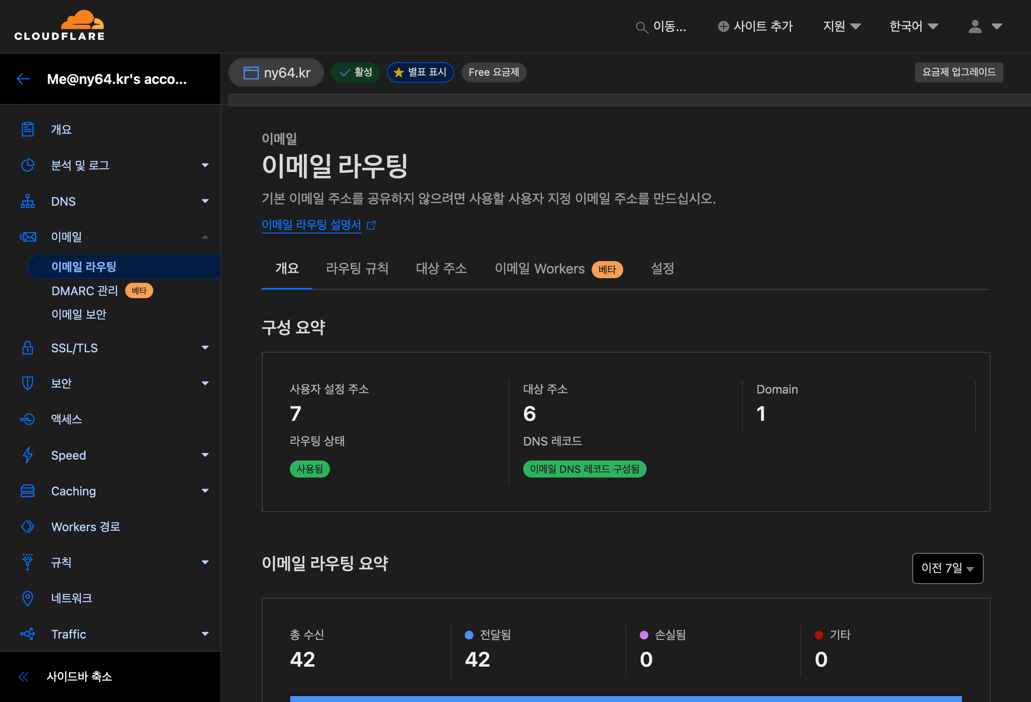Open the user account avatar menu
The width and height of the screenshot is (1031, 702).
(985, 27)
